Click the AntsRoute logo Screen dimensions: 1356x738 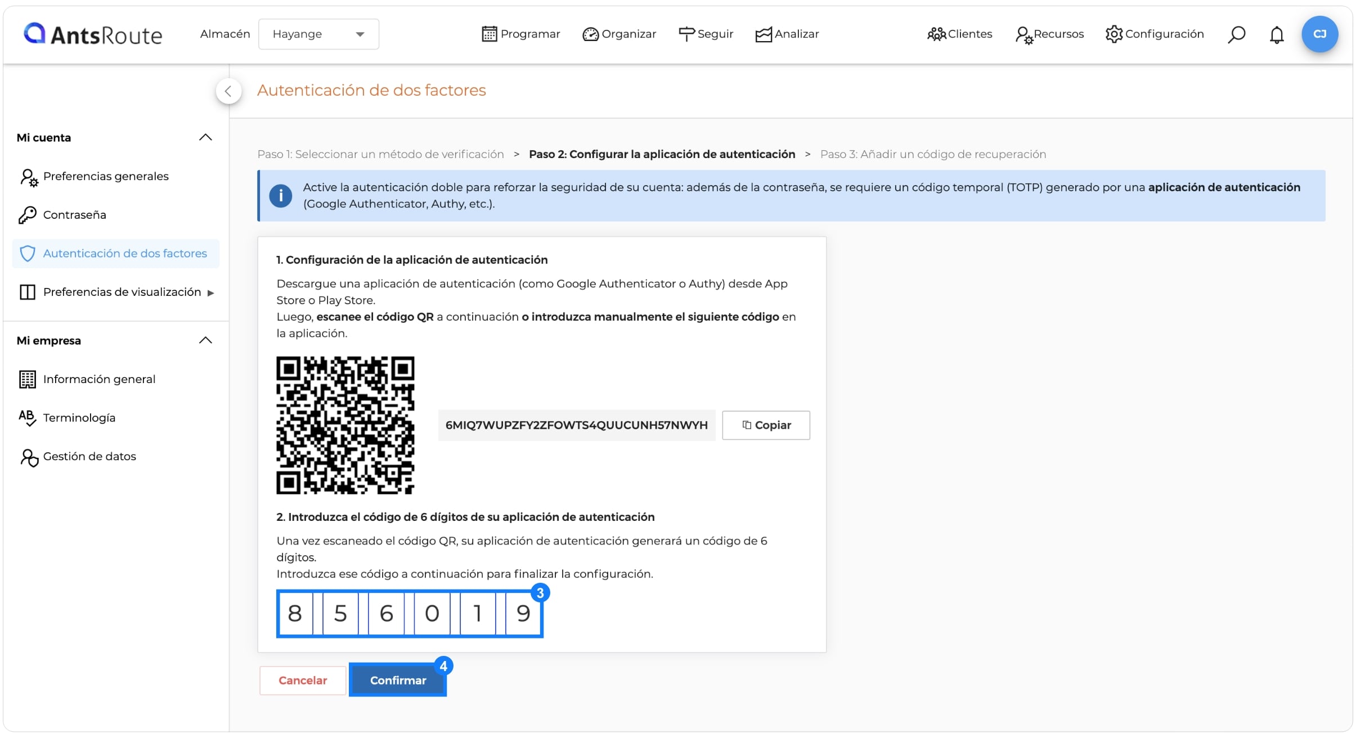[92, 34]
